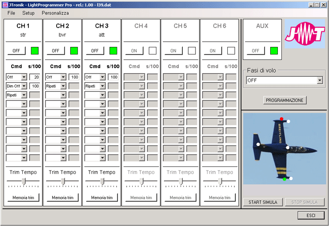Click the green status indicator for CH 3
329x226 pixels.
coord(113,50)
